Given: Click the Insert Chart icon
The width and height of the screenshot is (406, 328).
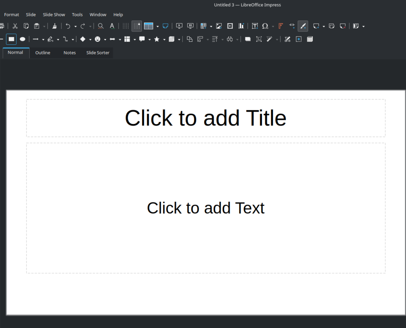Looking at the screenshot, I should (241, 26).
